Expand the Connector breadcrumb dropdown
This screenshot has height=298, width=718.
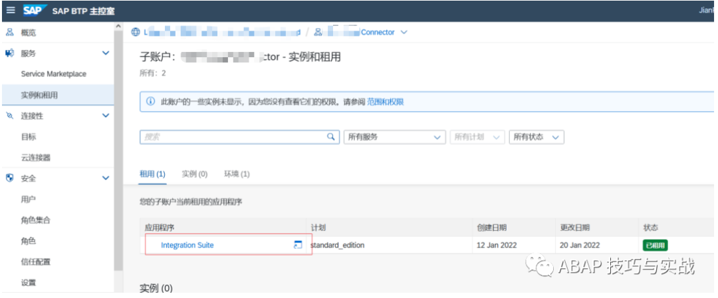pyautogui.click(x=404, y=32)
